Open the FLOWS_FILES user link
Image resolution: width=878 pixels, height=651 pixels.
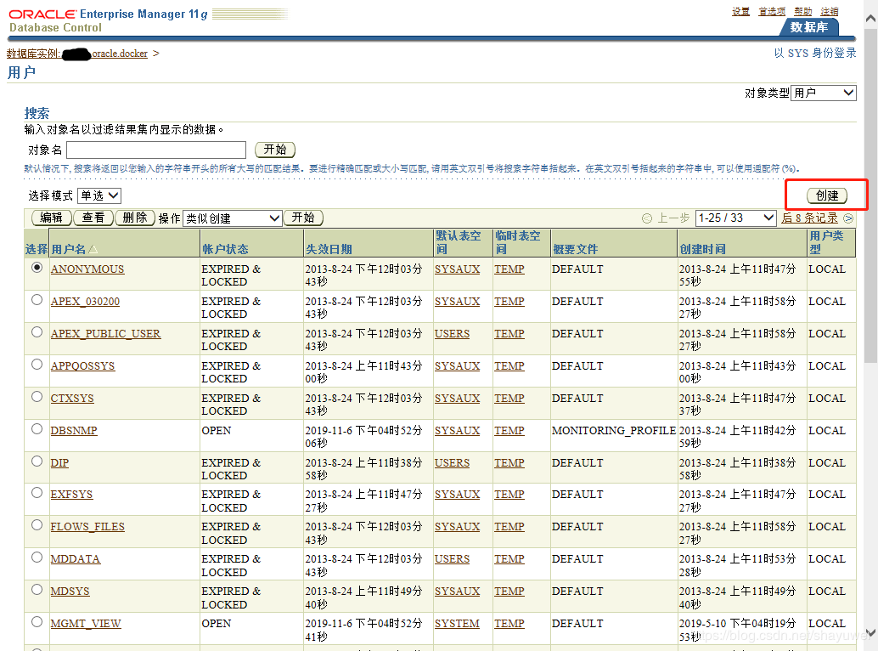(87, 527)
